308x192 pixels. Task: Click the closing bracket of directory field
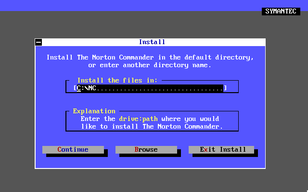[x=225, y=88]
